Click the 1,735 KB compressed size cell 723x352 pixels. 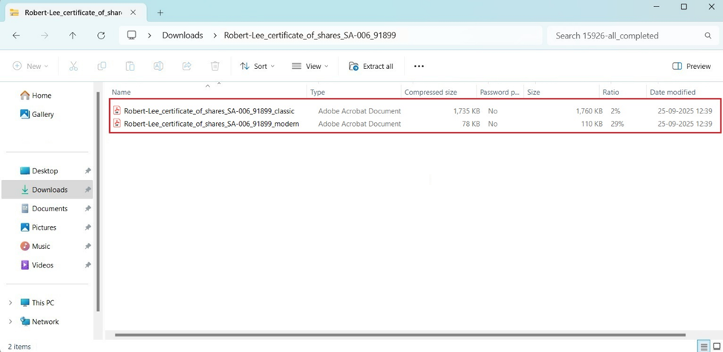tap(467, 111)
